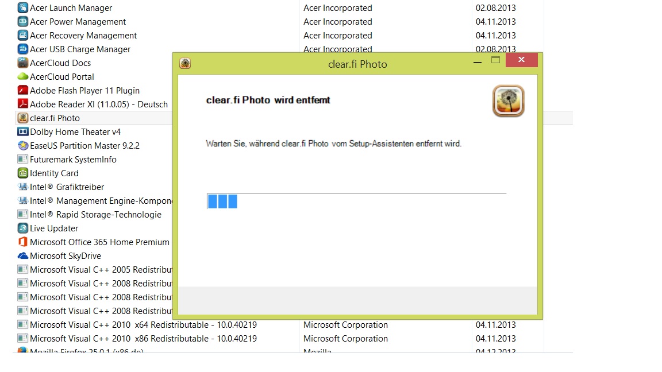
Task: Select Adobe Flash Player 11 Plugin
Action: coord(84,91)
